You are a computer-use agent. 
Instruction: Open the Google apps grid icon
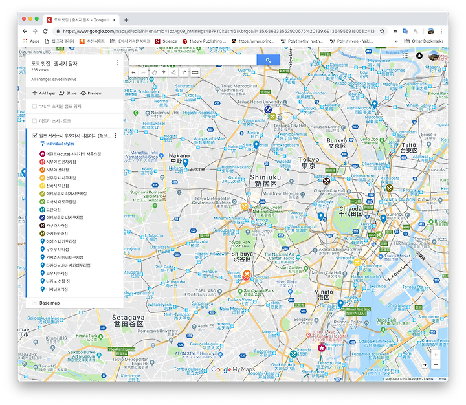coord(405,56)
